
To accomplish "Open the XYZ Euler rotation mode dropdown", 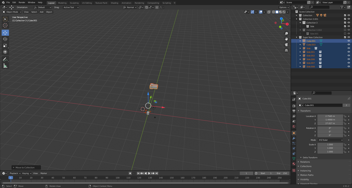I will click(x=331, y=140).
